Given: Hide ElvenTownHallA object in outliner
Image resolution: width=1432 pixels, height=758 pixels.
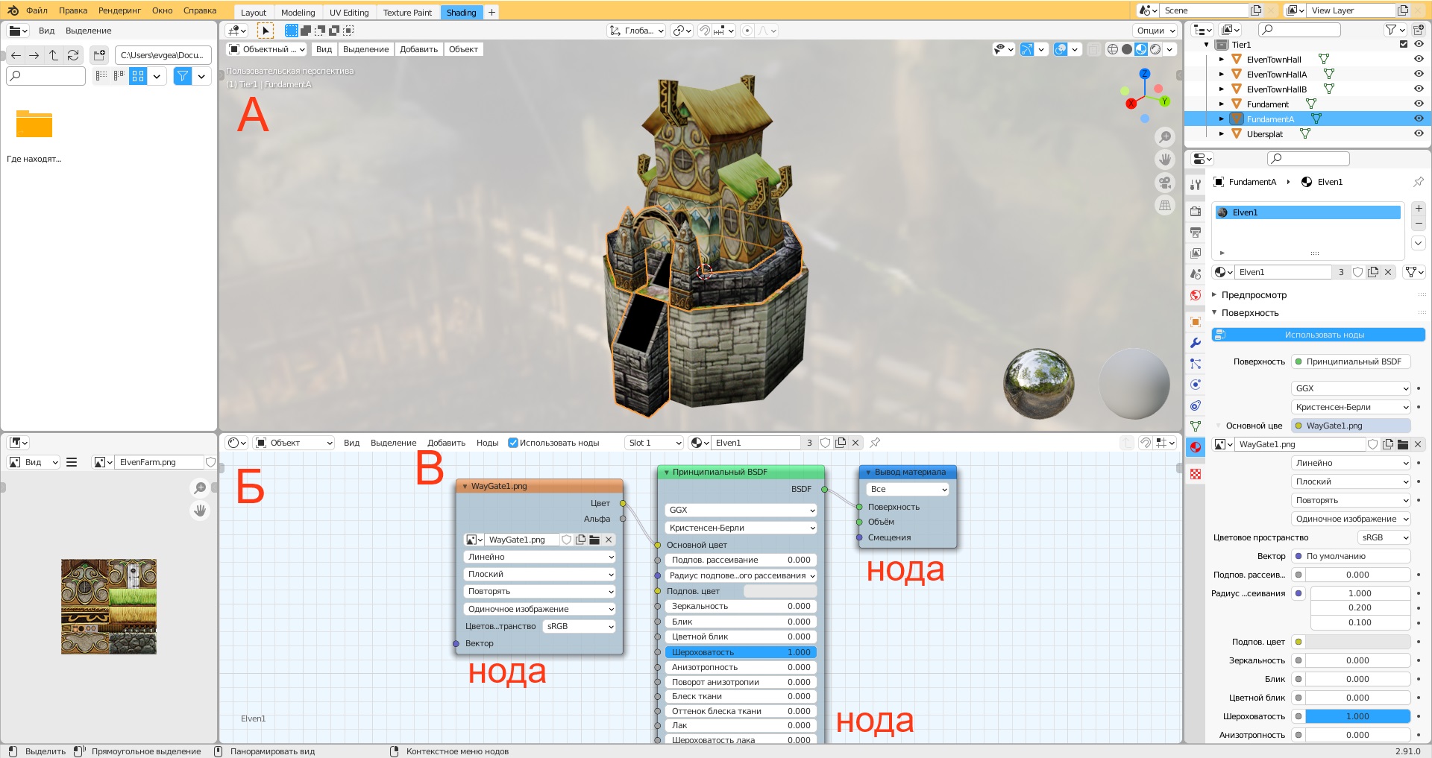Looking at the screenshot, I should click(x=1419, y=75).
